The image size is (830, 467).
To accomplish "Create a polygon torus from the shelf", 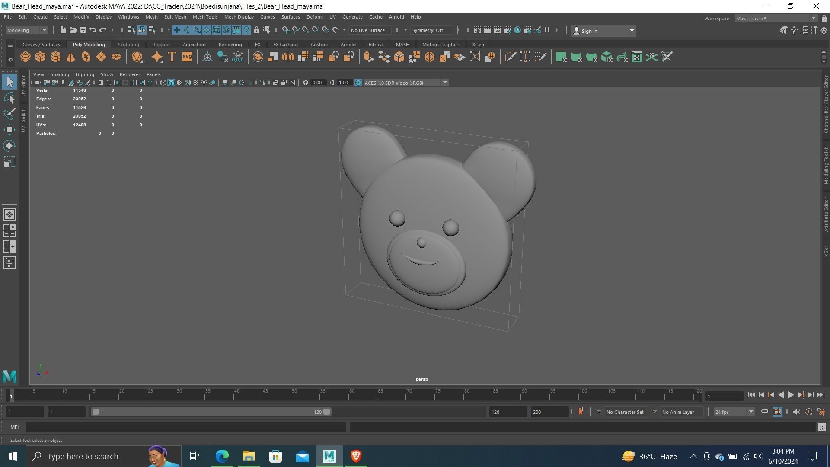I will point(86,57).
